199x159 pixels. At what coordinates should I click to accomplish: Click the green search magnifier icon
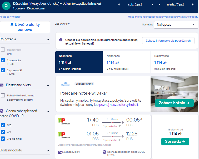click(x=6, y=6)
